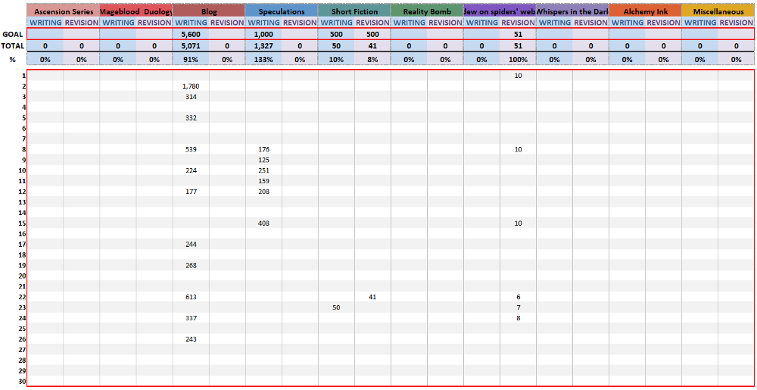Select the 91% Blog percentage cell
The height and width of the screenshot is (390, 757).
point(191,59)
